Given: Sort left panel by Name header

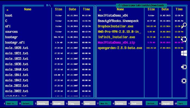Looking at the screenshot, I should (28, 9).
